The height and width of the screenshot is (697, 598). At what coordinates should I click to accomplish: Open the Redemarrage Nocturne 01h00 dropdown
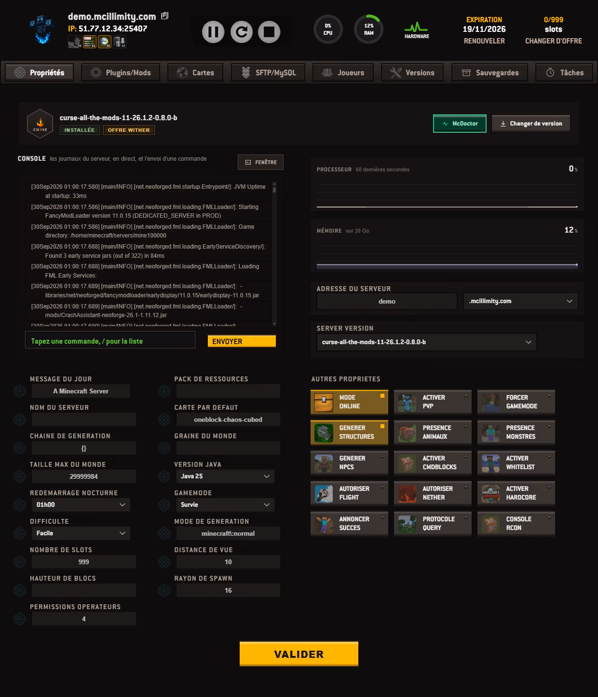[x=81, y=505]
